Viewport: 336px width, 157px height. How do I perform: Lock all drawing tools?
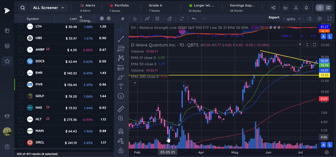[x=121, y=151]
